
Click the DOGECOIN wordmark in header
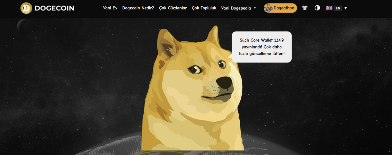(54, 8)
